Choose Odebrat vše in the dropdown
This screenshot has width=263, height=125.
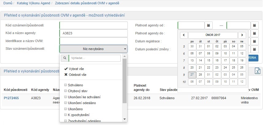point(75,75)
